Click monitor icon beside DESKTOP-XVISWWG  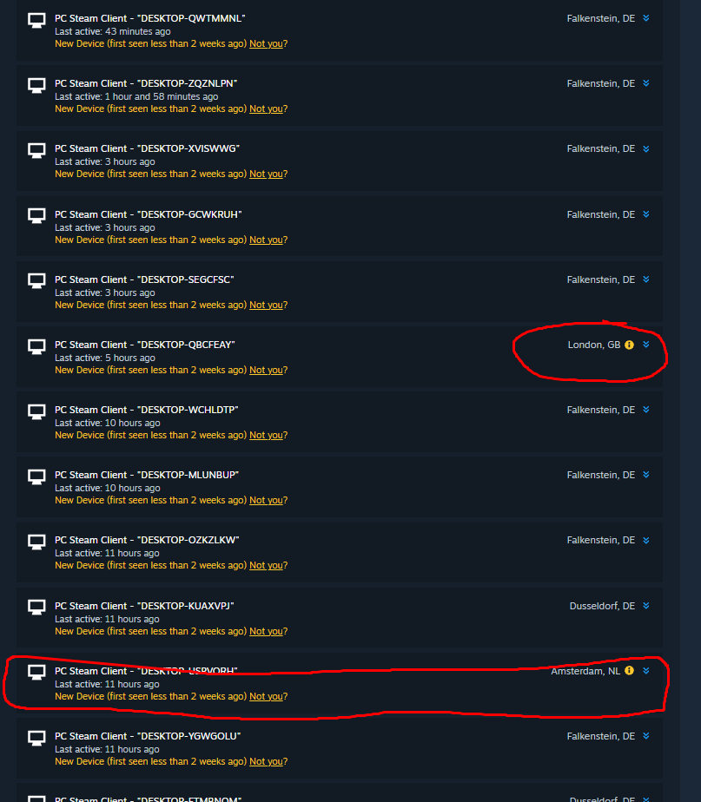click(x=36, y=151)
